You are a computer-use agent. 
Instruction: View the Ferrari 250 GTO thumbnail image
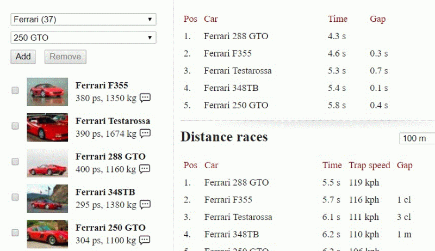coord(47,234)
